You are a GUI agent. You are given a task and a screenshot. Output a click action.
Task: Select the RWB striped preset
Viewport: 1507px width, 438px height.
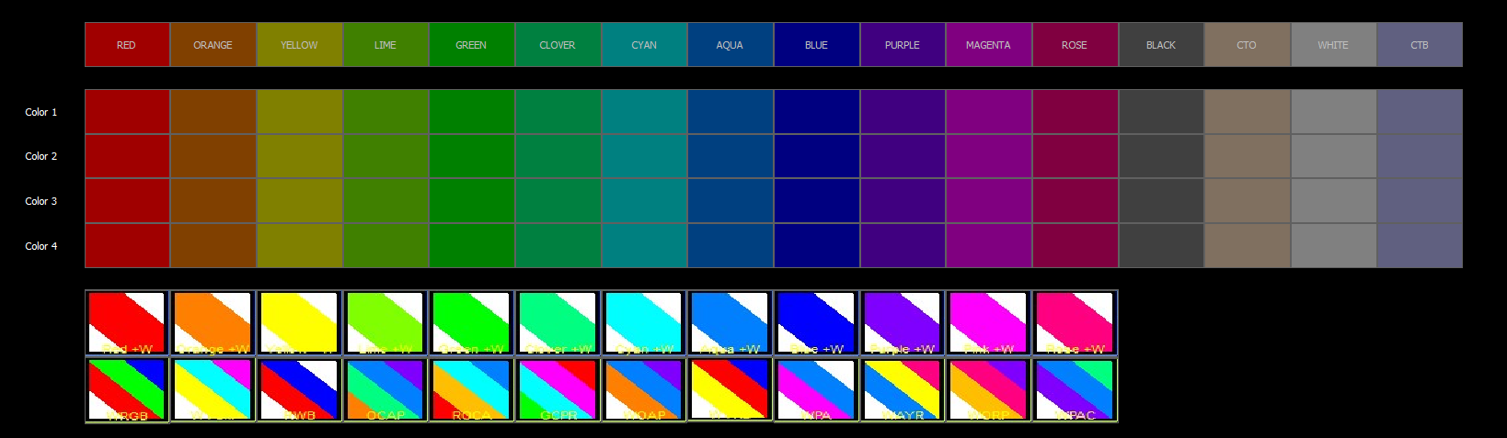299,389
